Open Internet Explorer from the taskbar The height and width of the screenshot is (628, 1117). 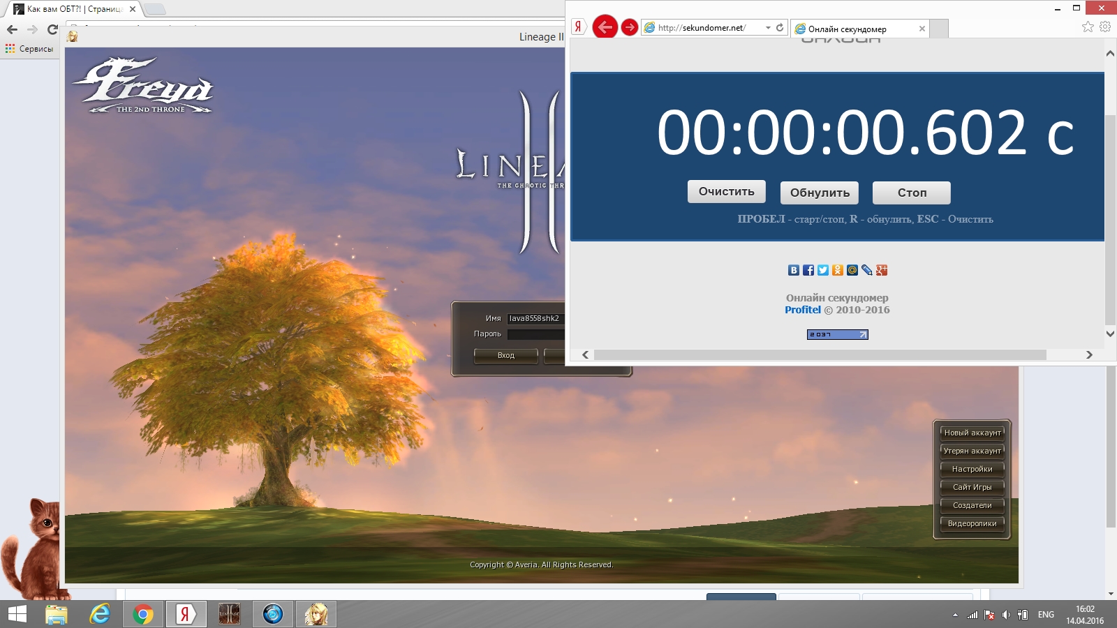click(100, 614)
